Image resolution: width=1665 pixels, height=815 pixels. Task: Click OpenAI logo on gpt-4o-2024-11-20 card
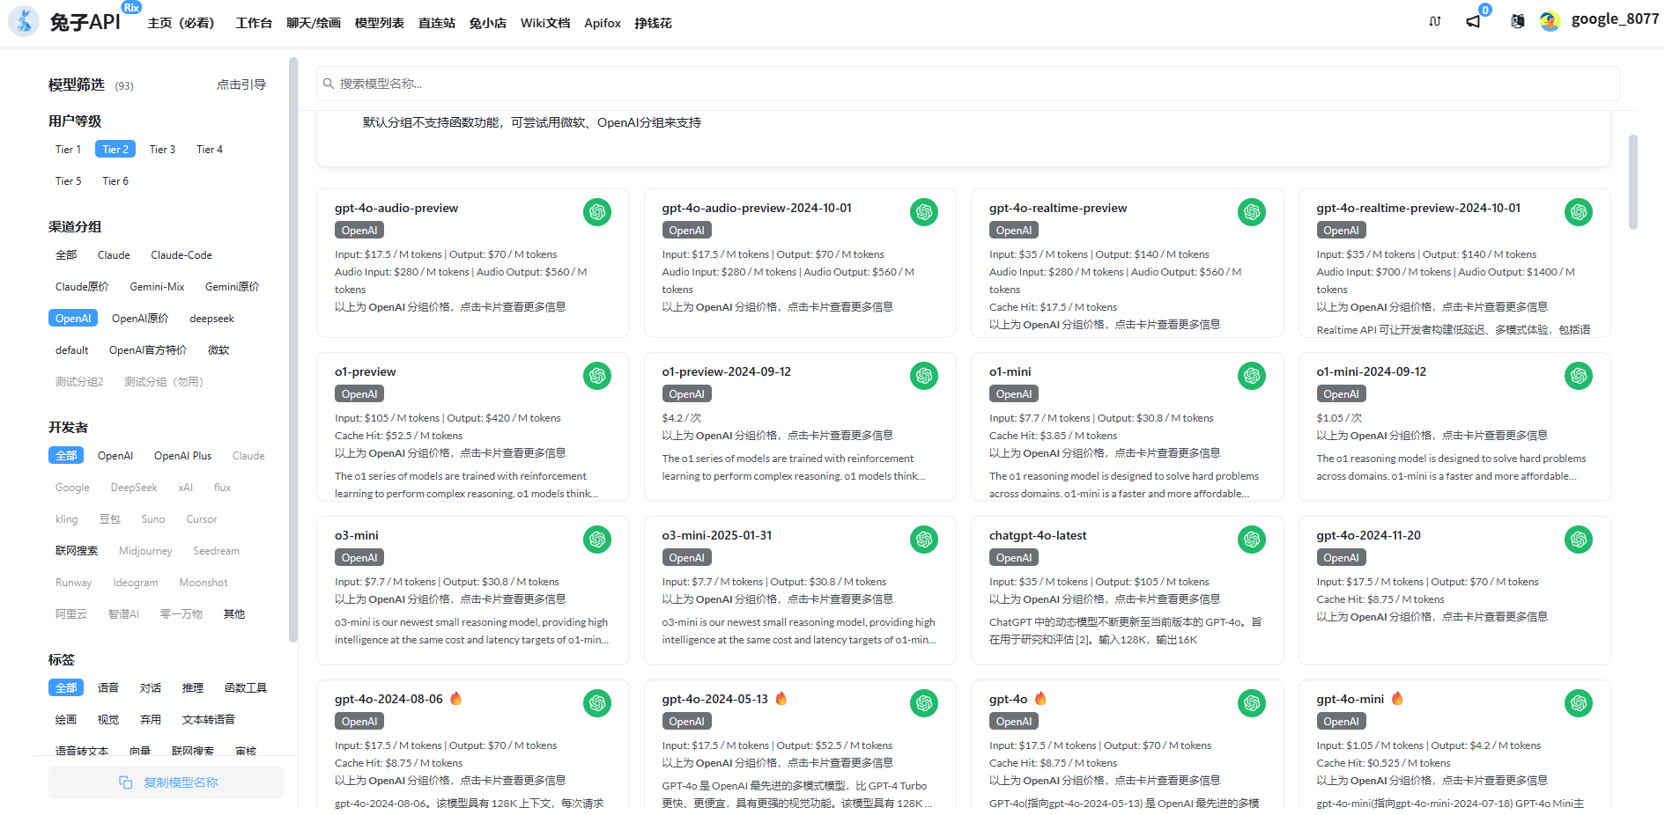click(x=1579, y=540)
